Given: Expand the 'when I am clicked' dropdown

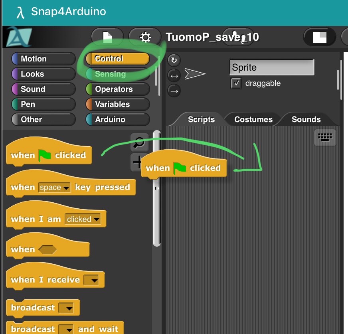Looking at the screenshot, I should click(96, 219).
